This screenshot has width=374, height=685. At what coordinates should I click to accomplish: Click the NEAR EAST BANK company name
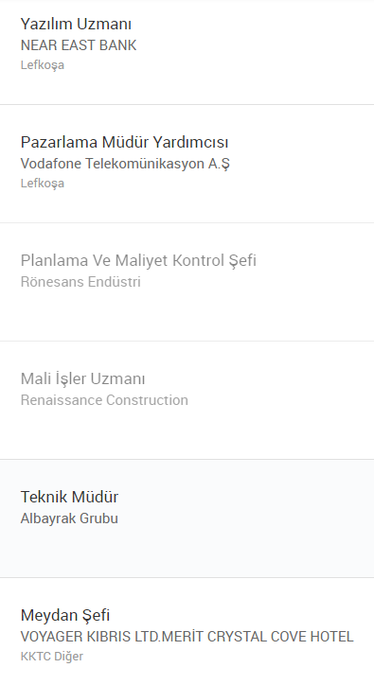point(79,45)
